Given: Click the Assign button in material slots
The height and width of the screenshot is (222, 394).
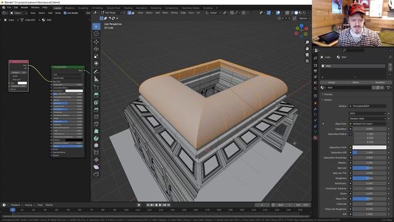Looking at the screenshot, I should 331,82.
